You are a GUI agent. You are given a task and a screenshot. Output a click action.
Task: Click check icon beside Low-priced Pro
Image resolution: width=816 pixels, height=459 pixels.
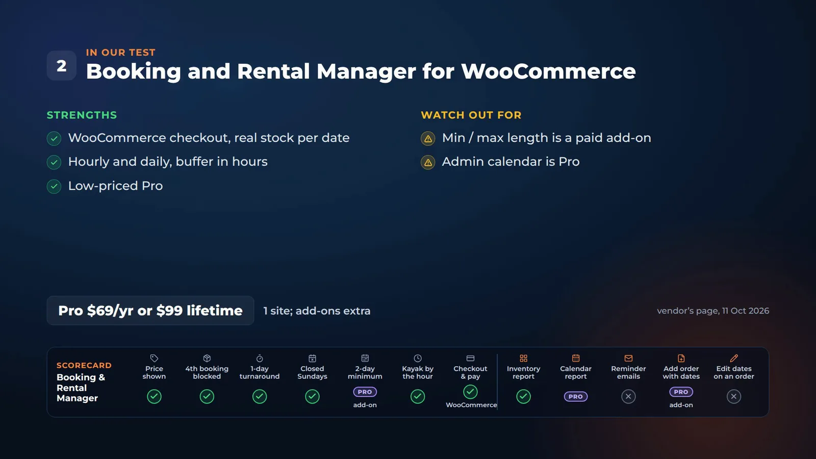(x=54, y=187)
